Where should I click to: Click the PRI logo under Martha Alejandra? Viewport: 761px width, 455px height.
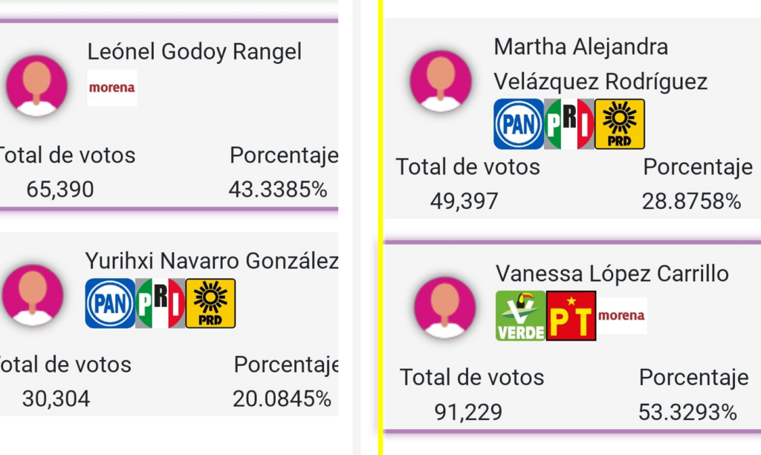pos(569,124)
